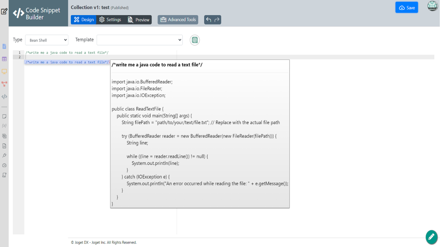Switch to the Preview tab
440x247 pixels.
click(139, 20)
